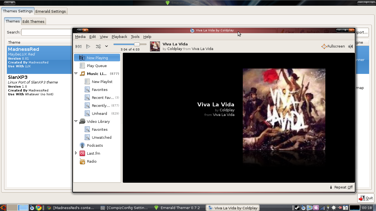This screenshot has height=211, width=376.
Task: Open the Media menu
Action: pos(80,37)
